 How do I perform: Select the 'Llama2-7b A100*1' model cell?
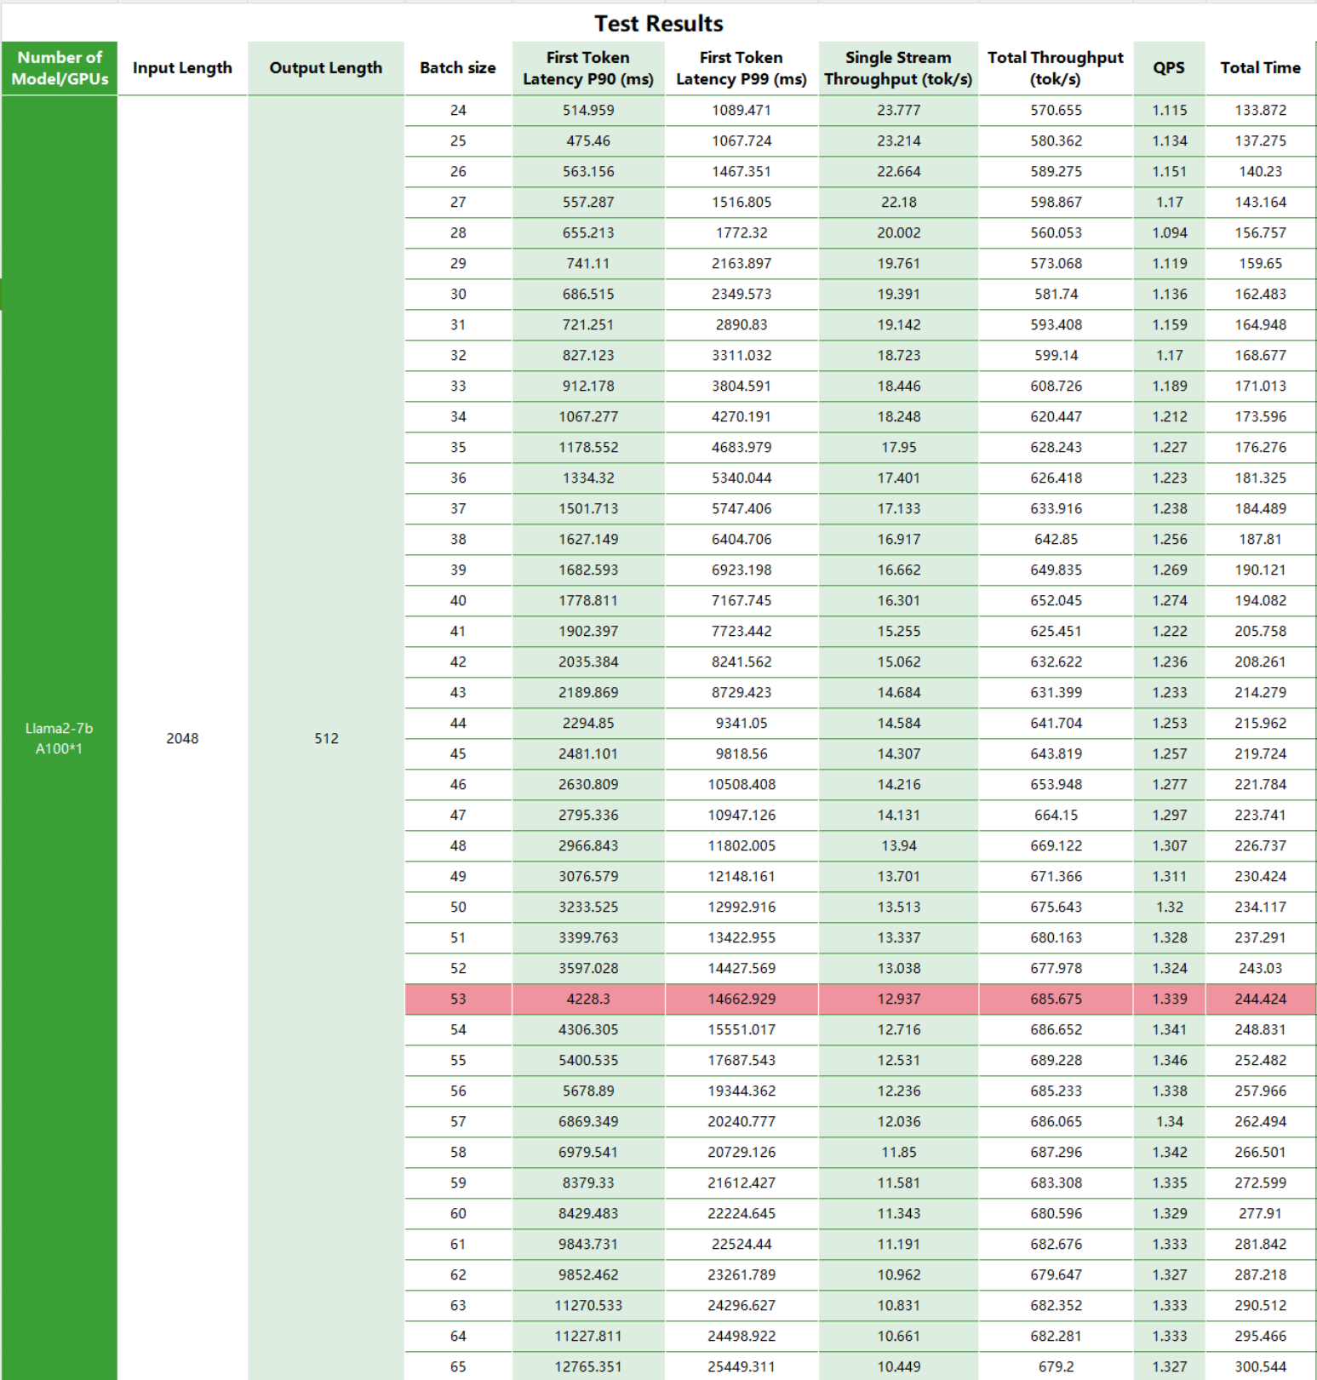tap(59, 738)
